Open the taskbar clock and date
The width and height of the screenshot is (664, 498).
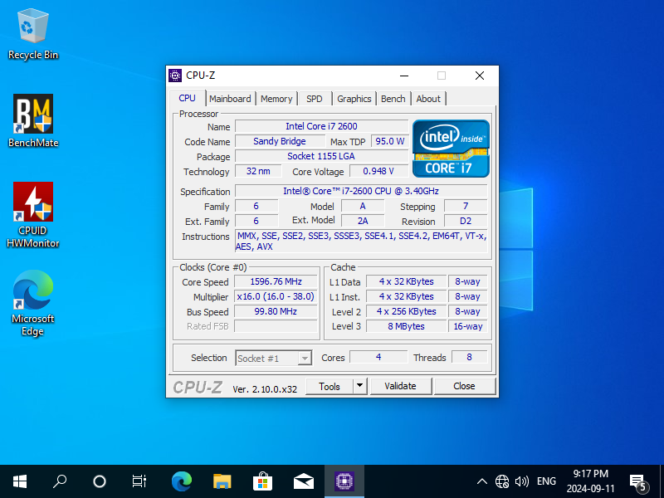[590, 481]
